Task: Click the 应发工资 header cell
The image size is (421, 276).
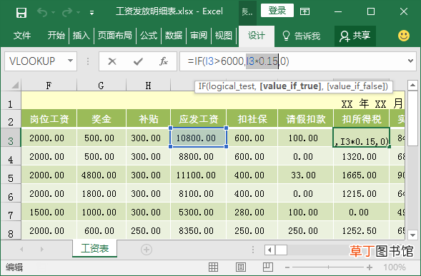Action: tap(199, 118)
